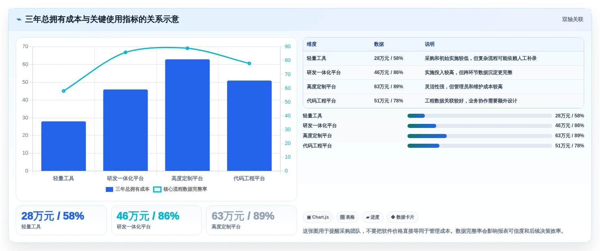This screenshot has width=600, height=251.
Task: Click the 维度 column header
Action: 312,45
